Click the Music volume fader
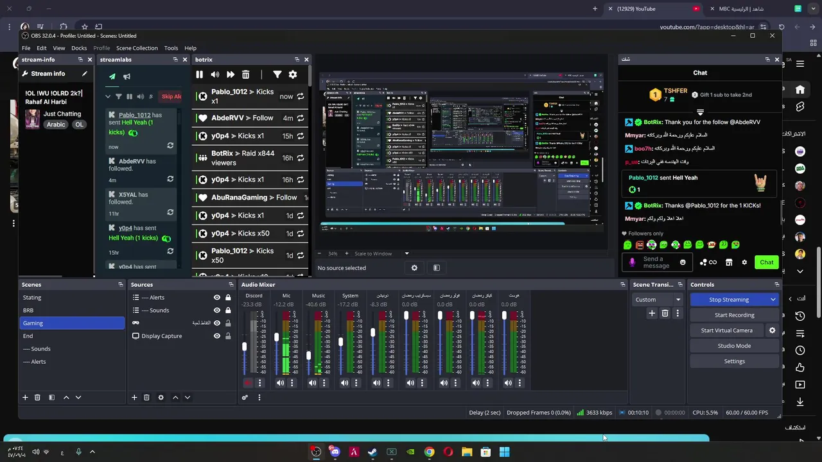This screenshot has width=822, height=462. [x=308, y=355]
